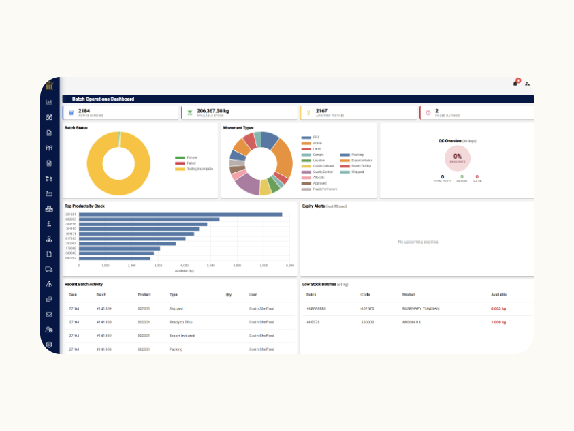Open the factory sidebar icon
This screenshot has width=574, height=431.
pyautogui.click(x=49, y=193)
